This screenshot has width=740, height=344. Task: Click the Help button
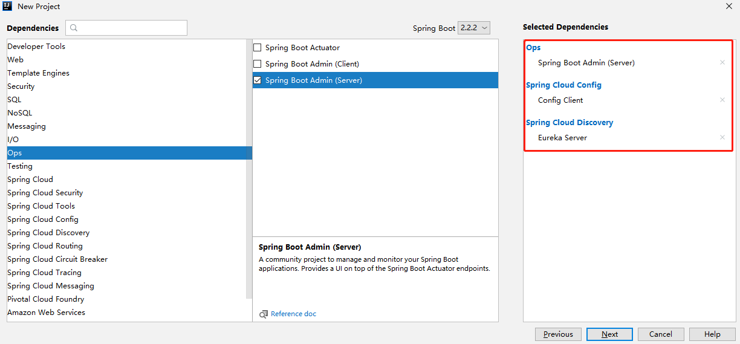pyautogui.click(x=712, y=334)
